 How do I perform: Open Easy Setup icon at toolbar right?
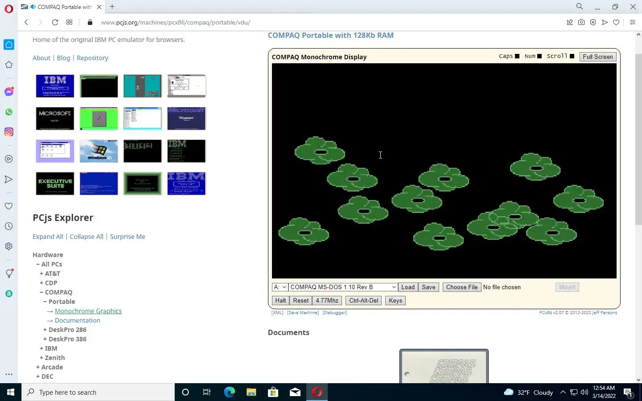(x=632, y=22)
